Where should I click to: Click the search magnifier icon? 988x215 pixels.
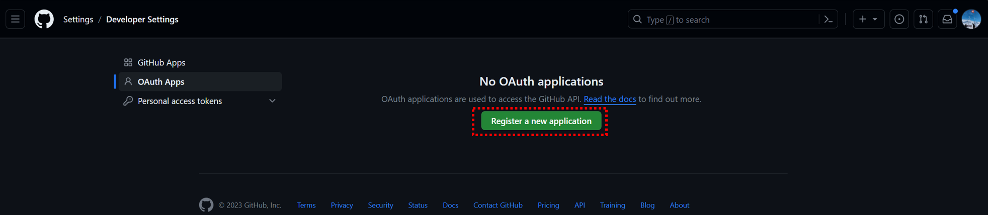(x=637, y=19)
